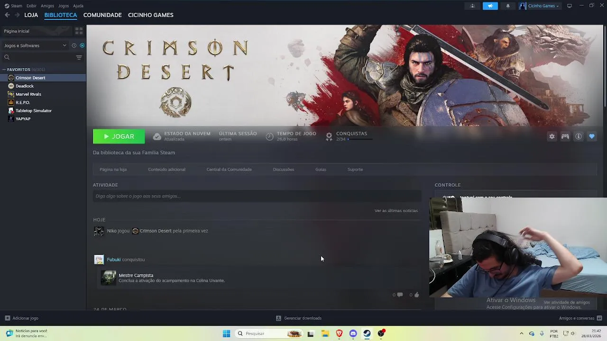Click the page vertical scrollbar

(605, 66)
